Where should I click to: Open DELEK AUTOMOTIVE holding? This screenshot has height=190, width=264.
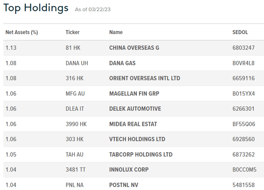click(135, 109)
